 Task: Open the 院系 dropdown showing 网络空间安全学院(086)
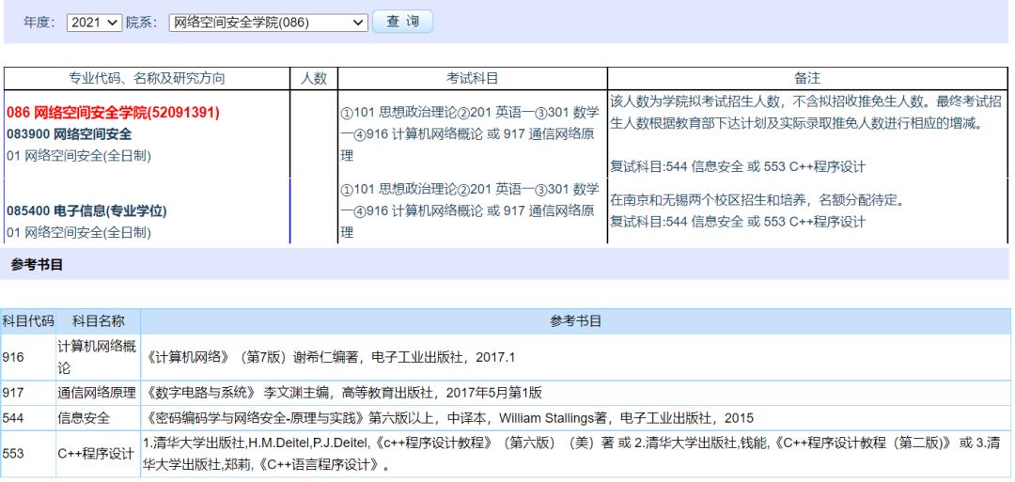[269, 22]
